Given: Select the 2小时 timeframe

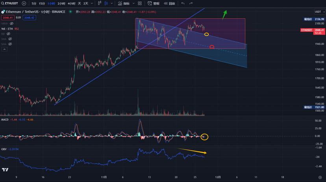Looking at the screenshot, I should pyautogui.click(x=61, y=4).
